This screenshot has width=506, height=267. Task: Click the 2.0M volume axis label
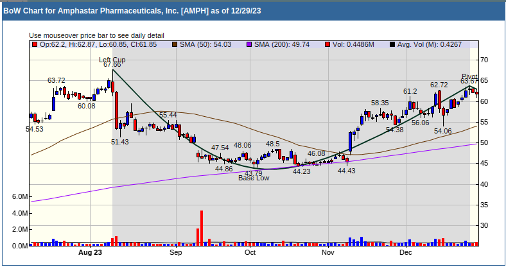coord(20,230)
